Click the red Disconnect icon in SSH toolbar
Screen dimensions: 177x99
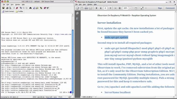pos(17,8)
